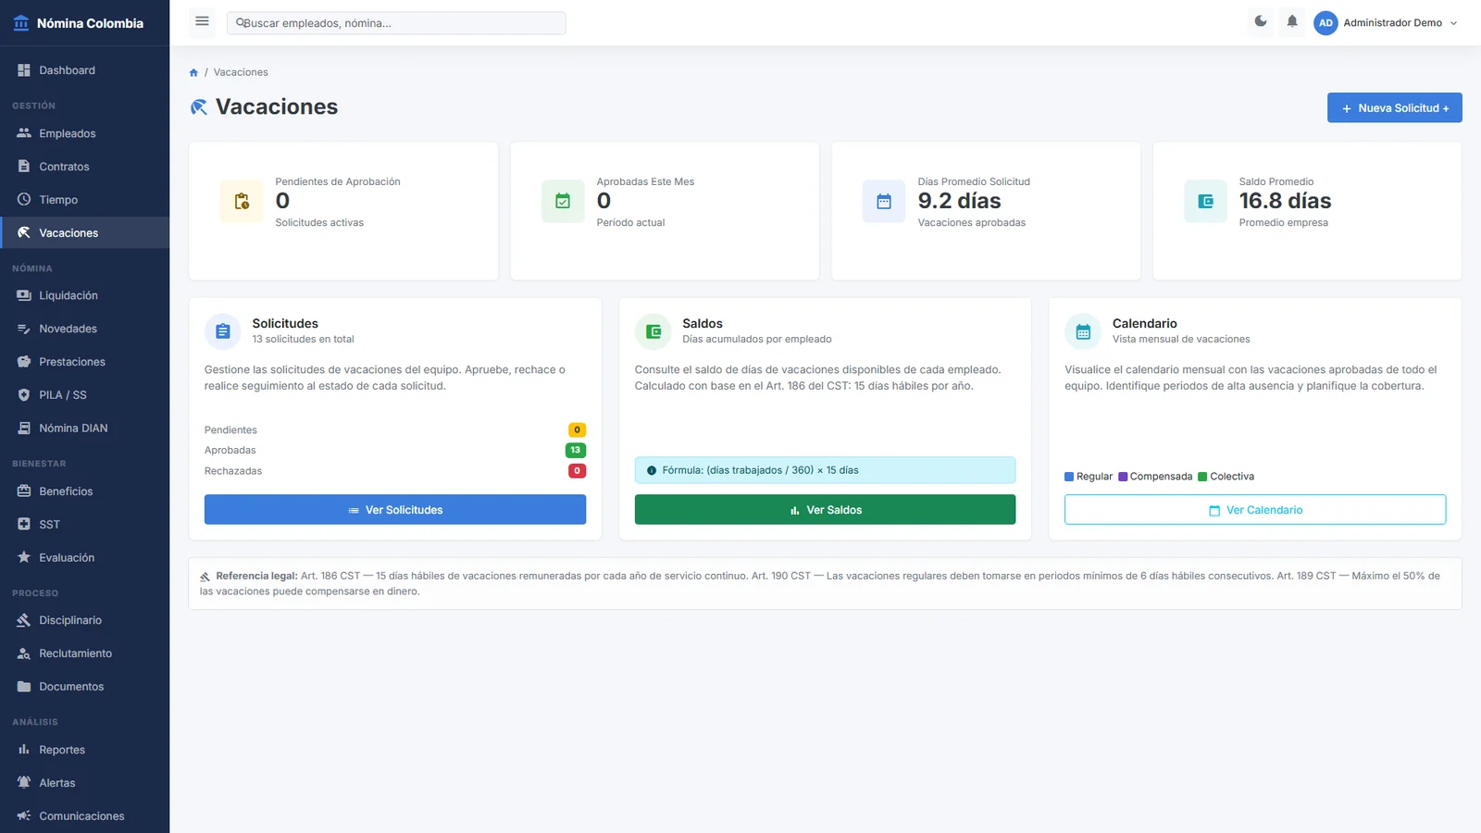Click the Ver Saldos button
Image resolution: width=1481 pixels, height=833 pixels.
click(x=825, y=510)
